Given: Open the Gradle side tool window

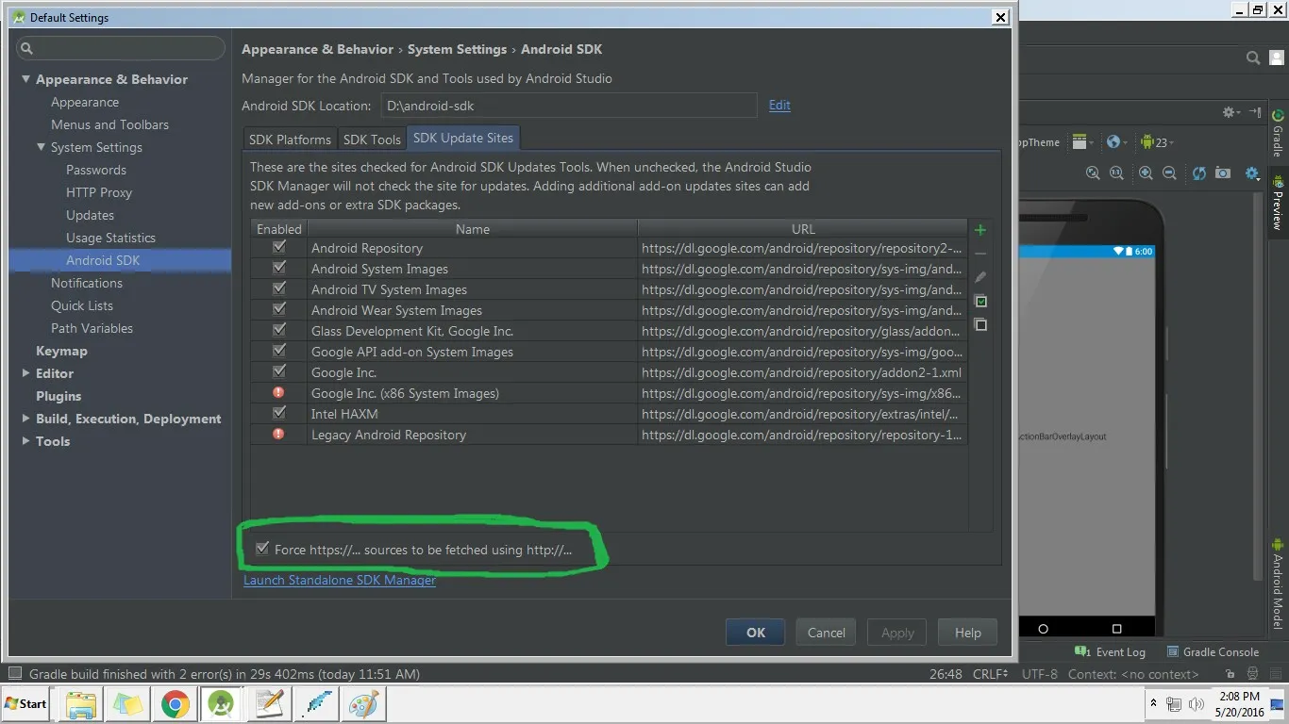Looking at the screenshot, I should (1278, 135).
